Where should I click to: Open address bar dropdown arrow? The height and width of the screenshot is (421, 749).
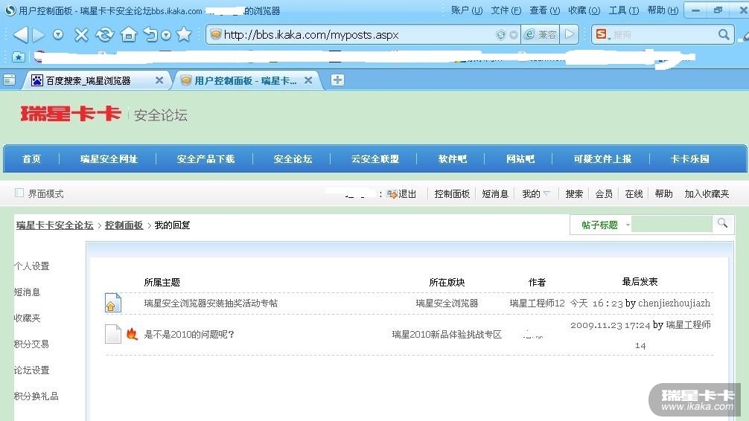514,35
